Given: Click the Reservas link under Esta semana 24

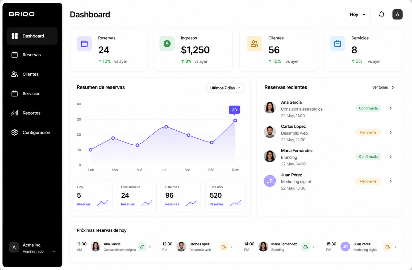Looking at the screenshot, I should [x=128, y=204].
